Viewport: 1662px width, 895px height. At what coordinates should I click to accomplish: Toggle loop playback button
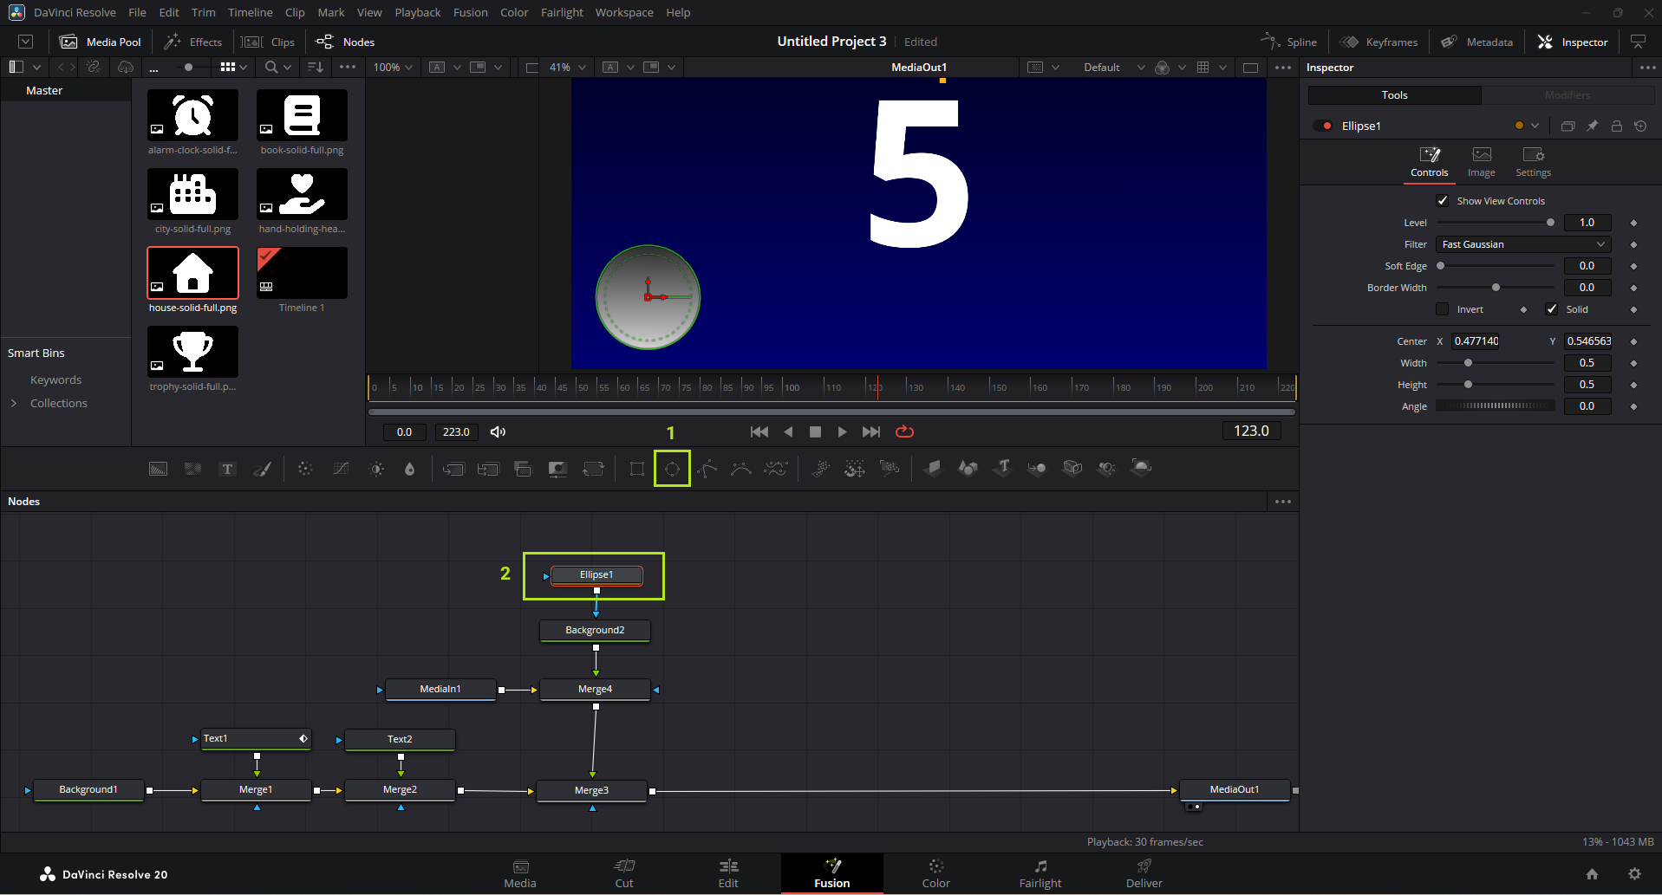(904, 431)
